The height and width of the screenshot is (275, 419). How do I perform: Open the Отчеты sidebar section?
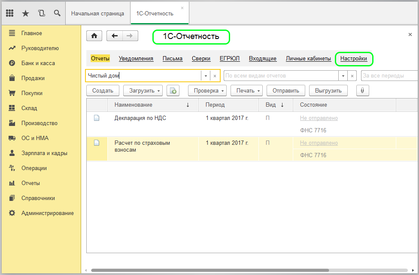tap(30, 183)
